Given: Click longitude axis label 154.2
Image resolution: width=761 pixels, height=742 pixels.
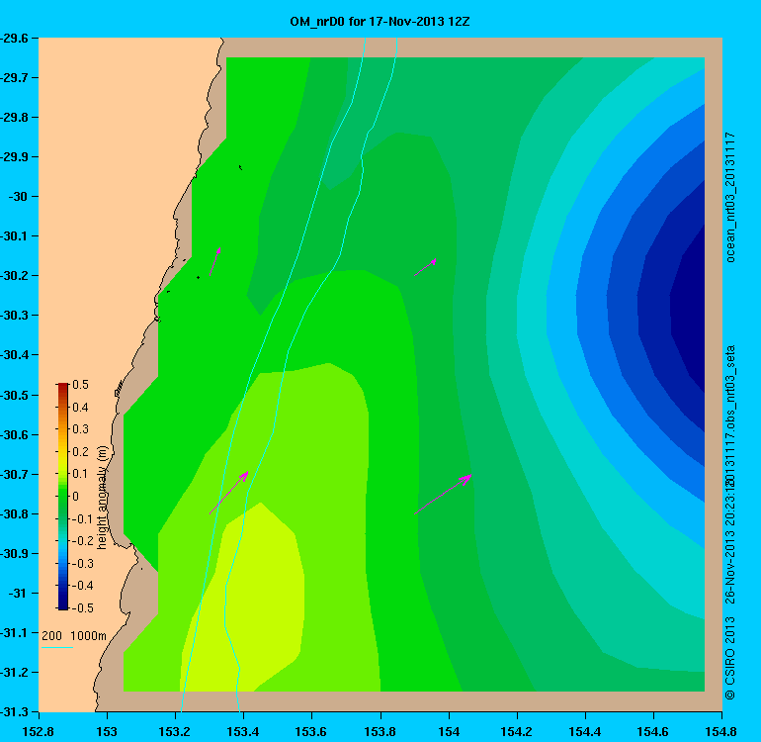Looking at the screenshot, I should click(517, 731).
